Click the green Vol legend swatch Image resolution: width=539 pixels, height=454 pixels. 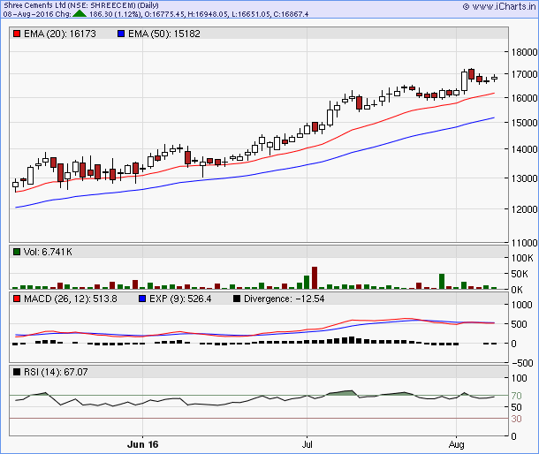pyautogui.click(x=17, y=252)
